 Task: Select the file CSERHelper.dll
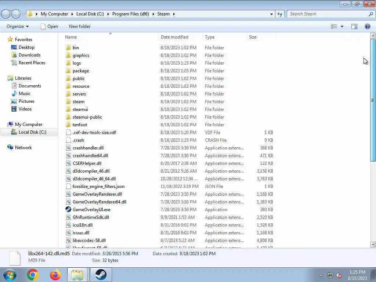pyautogui.click(x=87, y=163)
